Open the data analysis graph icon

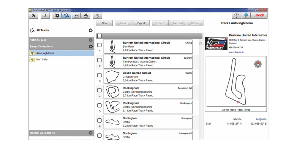click(x=76, y=16)
